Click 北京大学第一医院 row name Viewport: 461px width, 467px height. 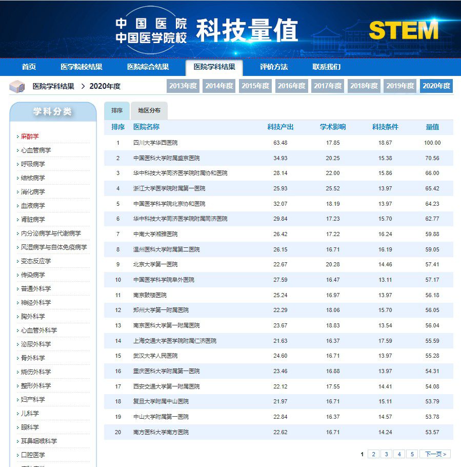(x=155, y=264)
